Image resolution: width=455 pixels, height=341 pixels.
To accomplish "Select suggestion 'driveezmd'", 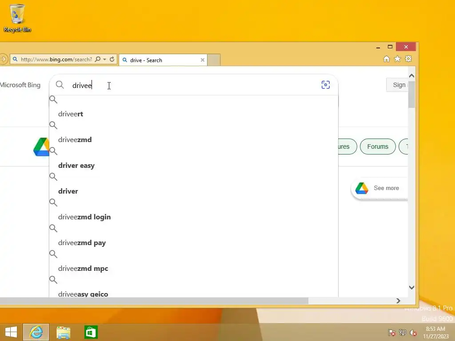I will pos(194,140).
